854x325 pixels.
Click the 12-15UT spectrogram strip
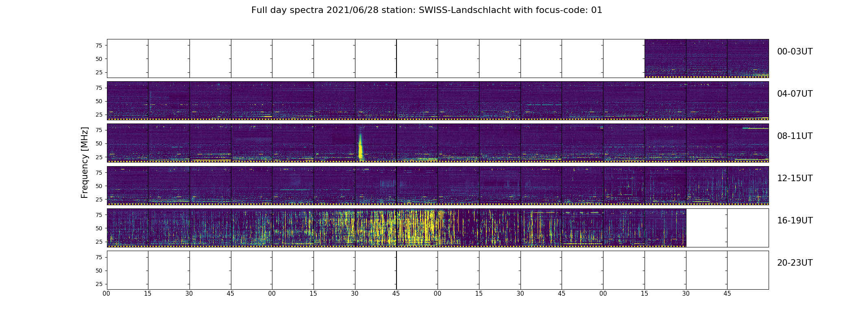(438, 185)
